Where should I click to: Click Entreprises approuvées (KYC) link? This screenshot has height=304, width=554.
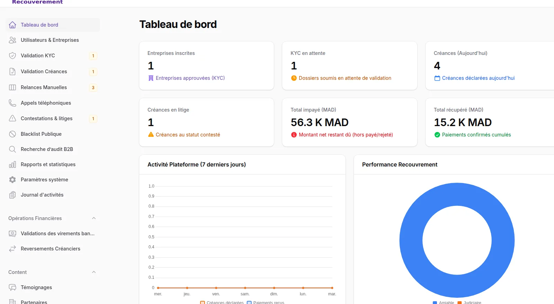coord(190,78)
